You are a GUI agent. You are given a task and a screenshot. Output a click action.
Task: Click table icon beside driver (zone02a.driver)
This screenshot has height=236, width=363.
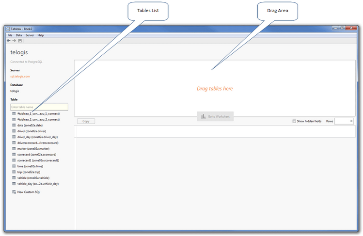click(x=14, y=131)
